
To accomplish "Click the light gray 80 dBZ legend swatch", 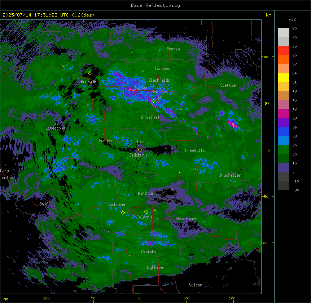I will click(x=284, y=33).
